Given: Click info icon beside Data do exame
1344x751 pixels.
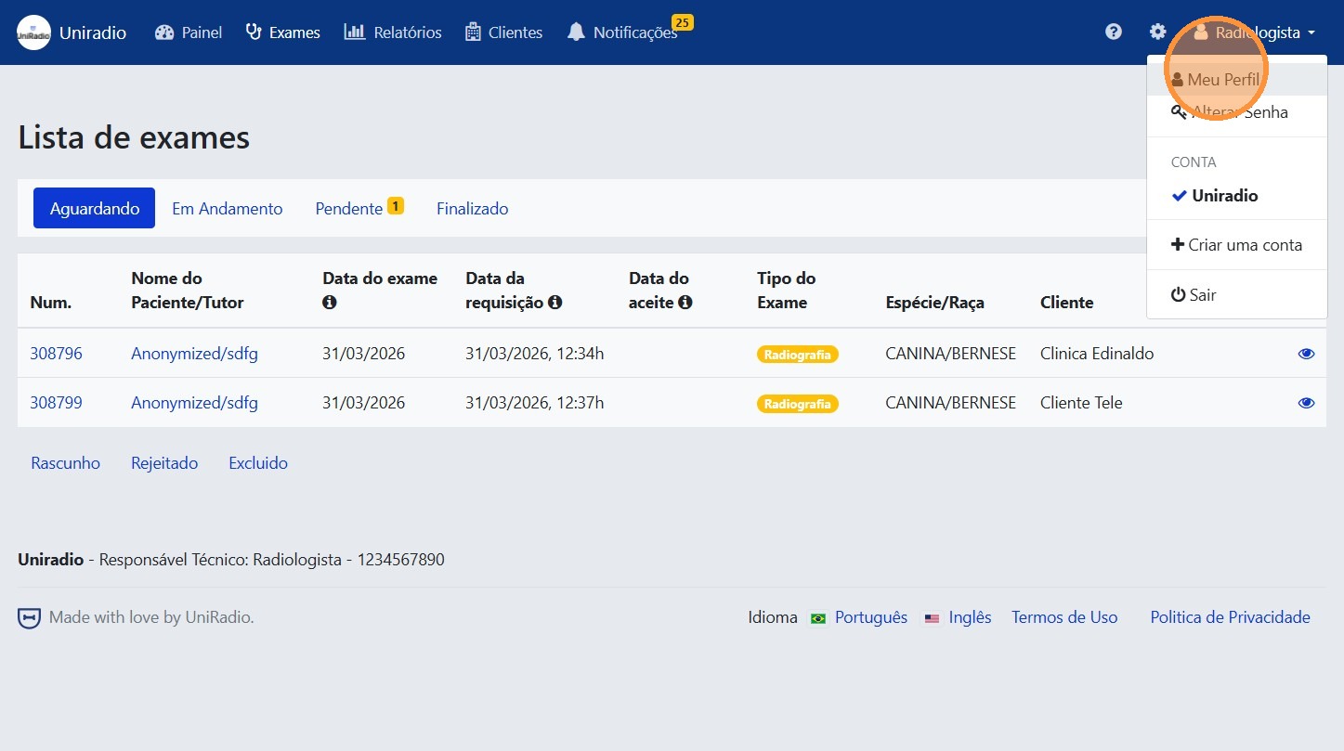Looking at the screenshot, I should point(329,303).
